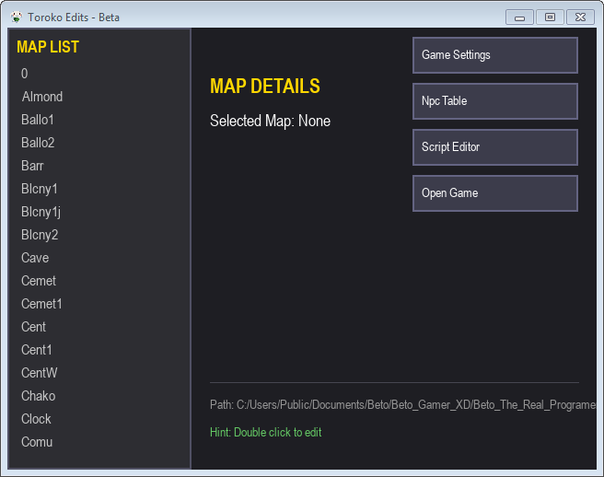Choose the Clock map entry
The image size is (604, 477).
click(x=36, y=419)
